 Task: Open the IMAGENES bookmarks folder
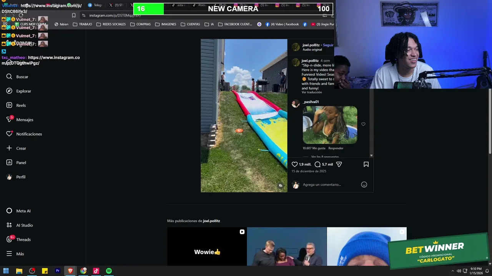[165, 24]
